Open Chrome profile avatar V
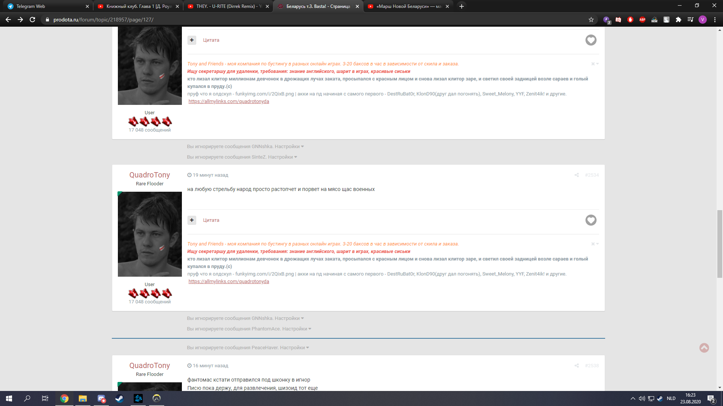 (x=702, y=20)
